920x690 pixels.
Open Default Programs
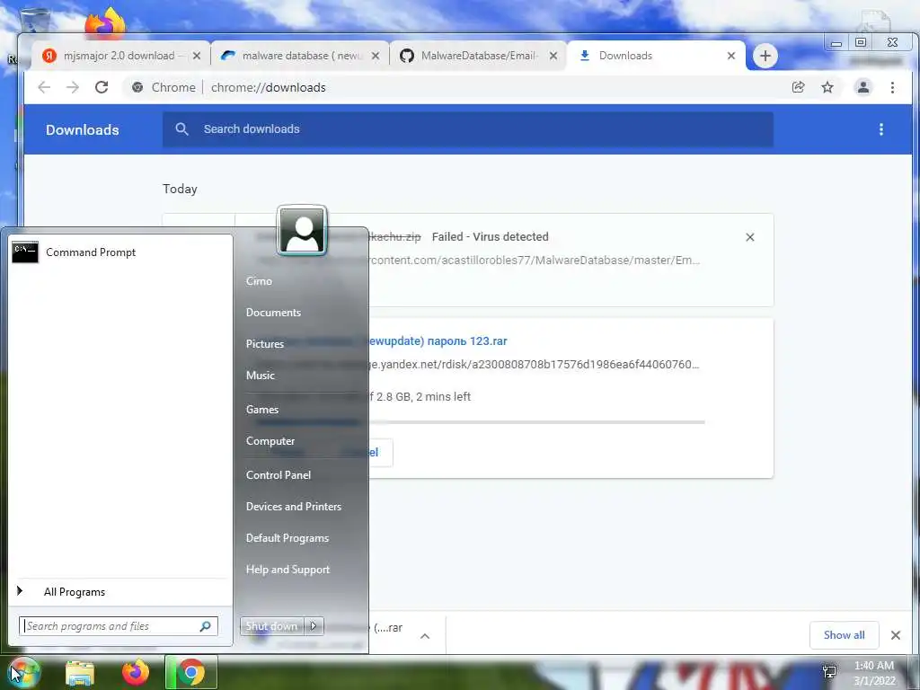(287, 538)
